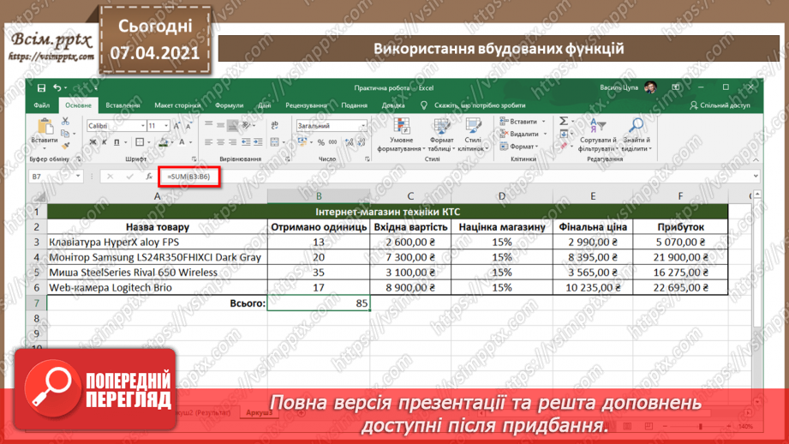The height and width of the screenshot is (444, 789).
Task: Open the Calibri font name dropdown
Action: point(143,126)
